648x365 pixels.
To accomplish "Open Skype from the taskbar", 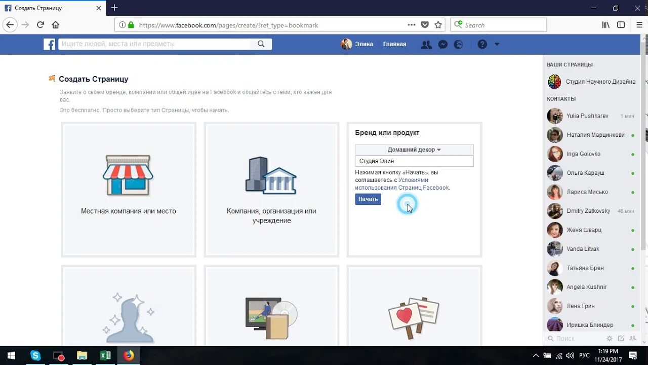I will [x=35, y=355].
